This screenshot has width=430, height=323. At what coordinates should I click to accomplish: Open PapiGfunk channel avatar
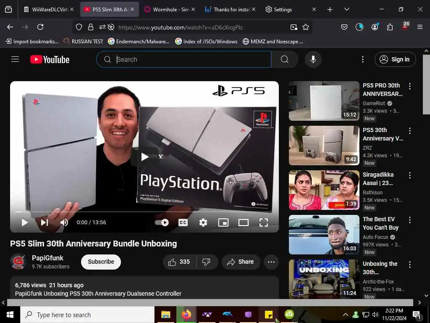pos(18,262)
